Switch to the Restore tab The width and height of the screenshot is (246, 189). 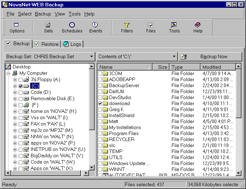pyautogui.click(x=47, y=44)
